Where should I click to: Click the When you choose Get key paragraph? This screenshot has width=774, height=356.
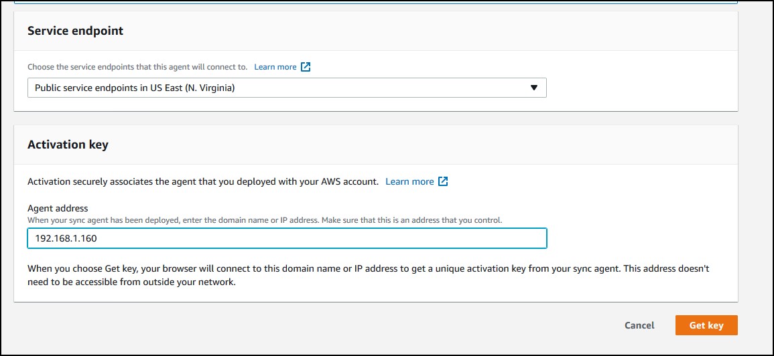[369, 276]
